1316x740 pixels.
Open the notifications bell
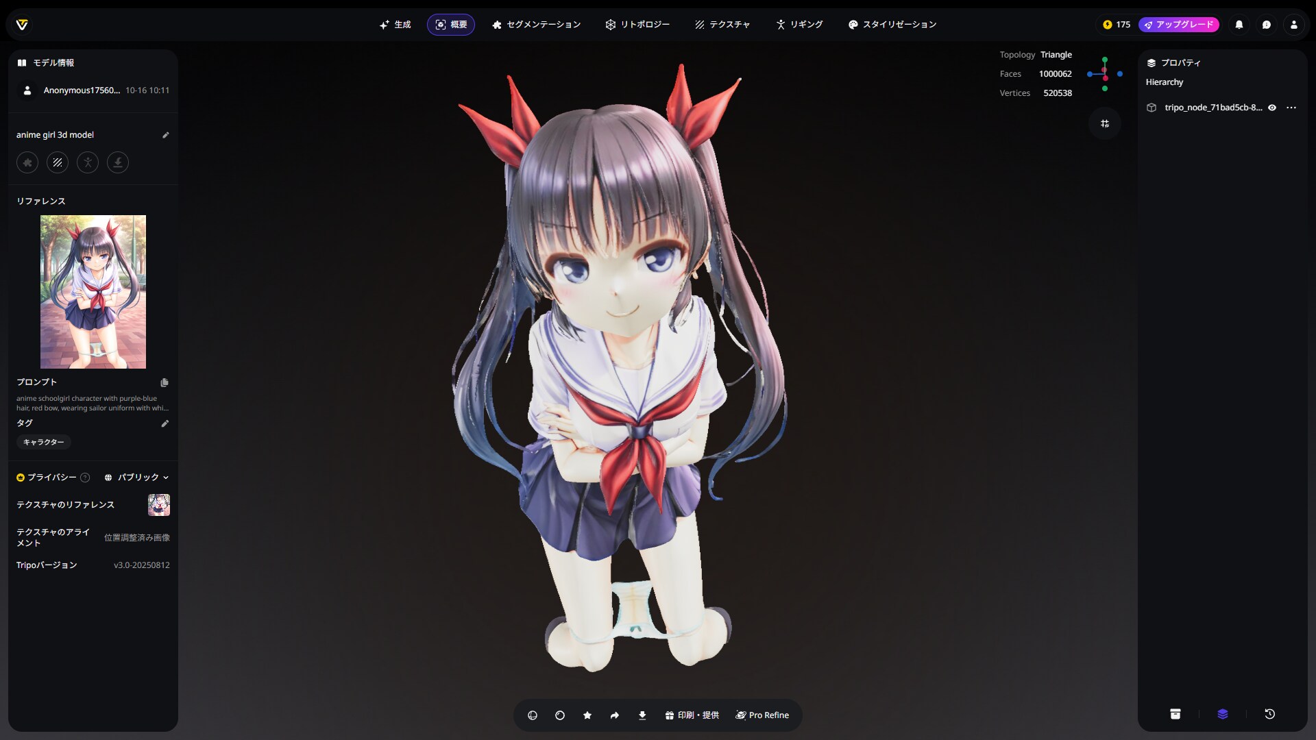[x=1239, y=25]
